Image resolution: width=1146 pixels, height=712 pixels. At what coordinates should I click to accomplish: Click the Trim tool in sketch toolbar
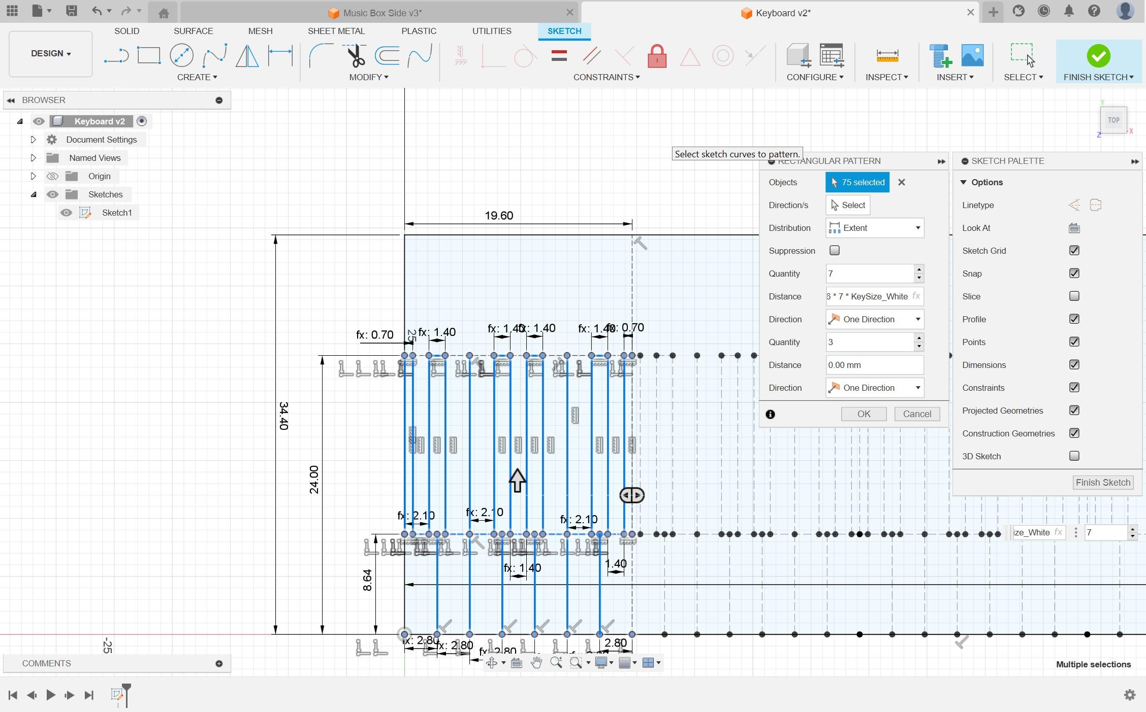pyautogui.click(x=353, y=55)
